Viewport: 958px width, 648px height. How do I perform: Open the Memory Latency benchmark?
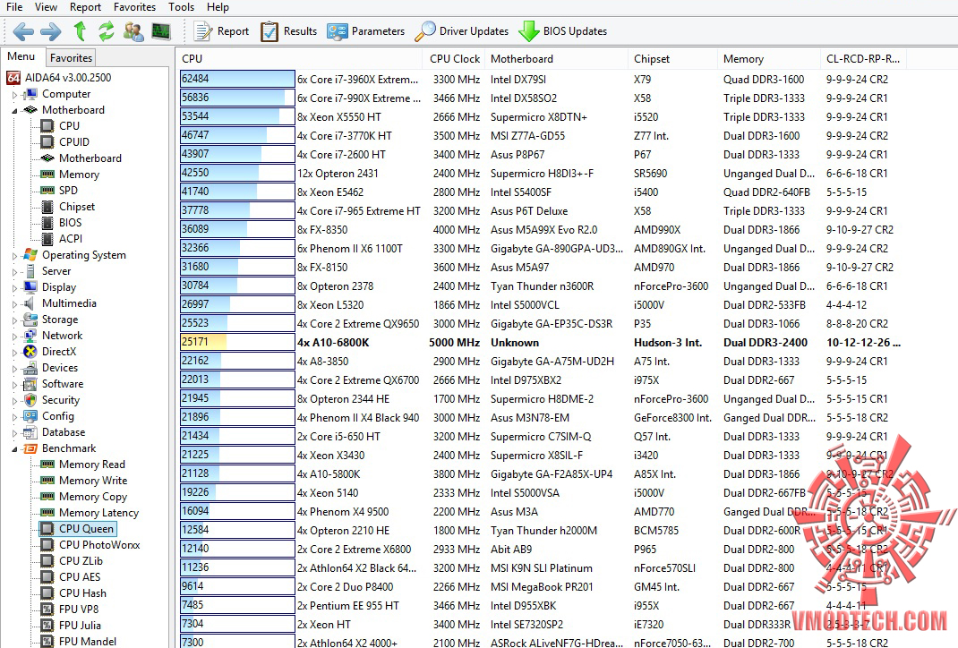[x=98, y=513]
